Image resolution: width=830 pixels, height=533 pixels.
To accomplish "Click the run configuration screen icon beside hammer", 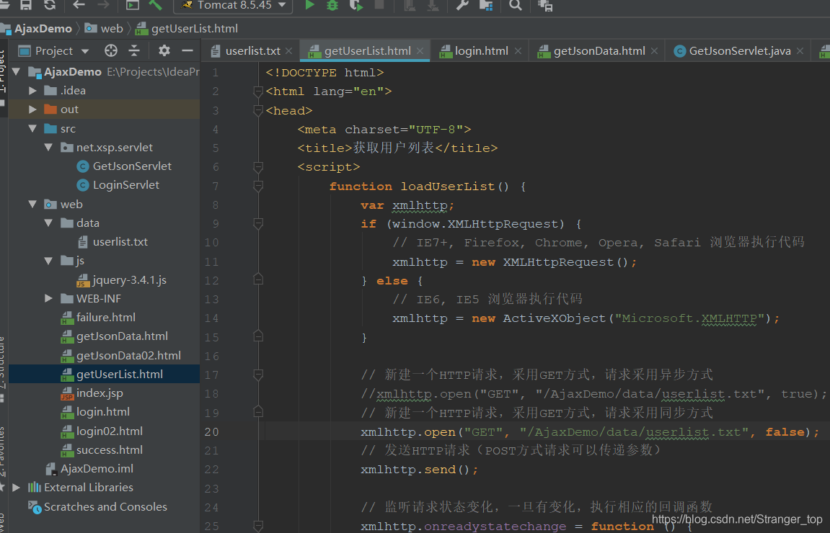I will 133,5.
